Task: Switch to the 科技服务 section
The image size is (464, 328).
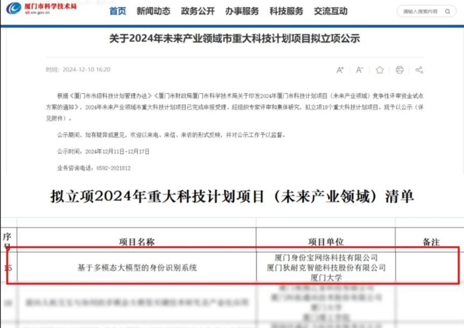Action: point(287,11)
